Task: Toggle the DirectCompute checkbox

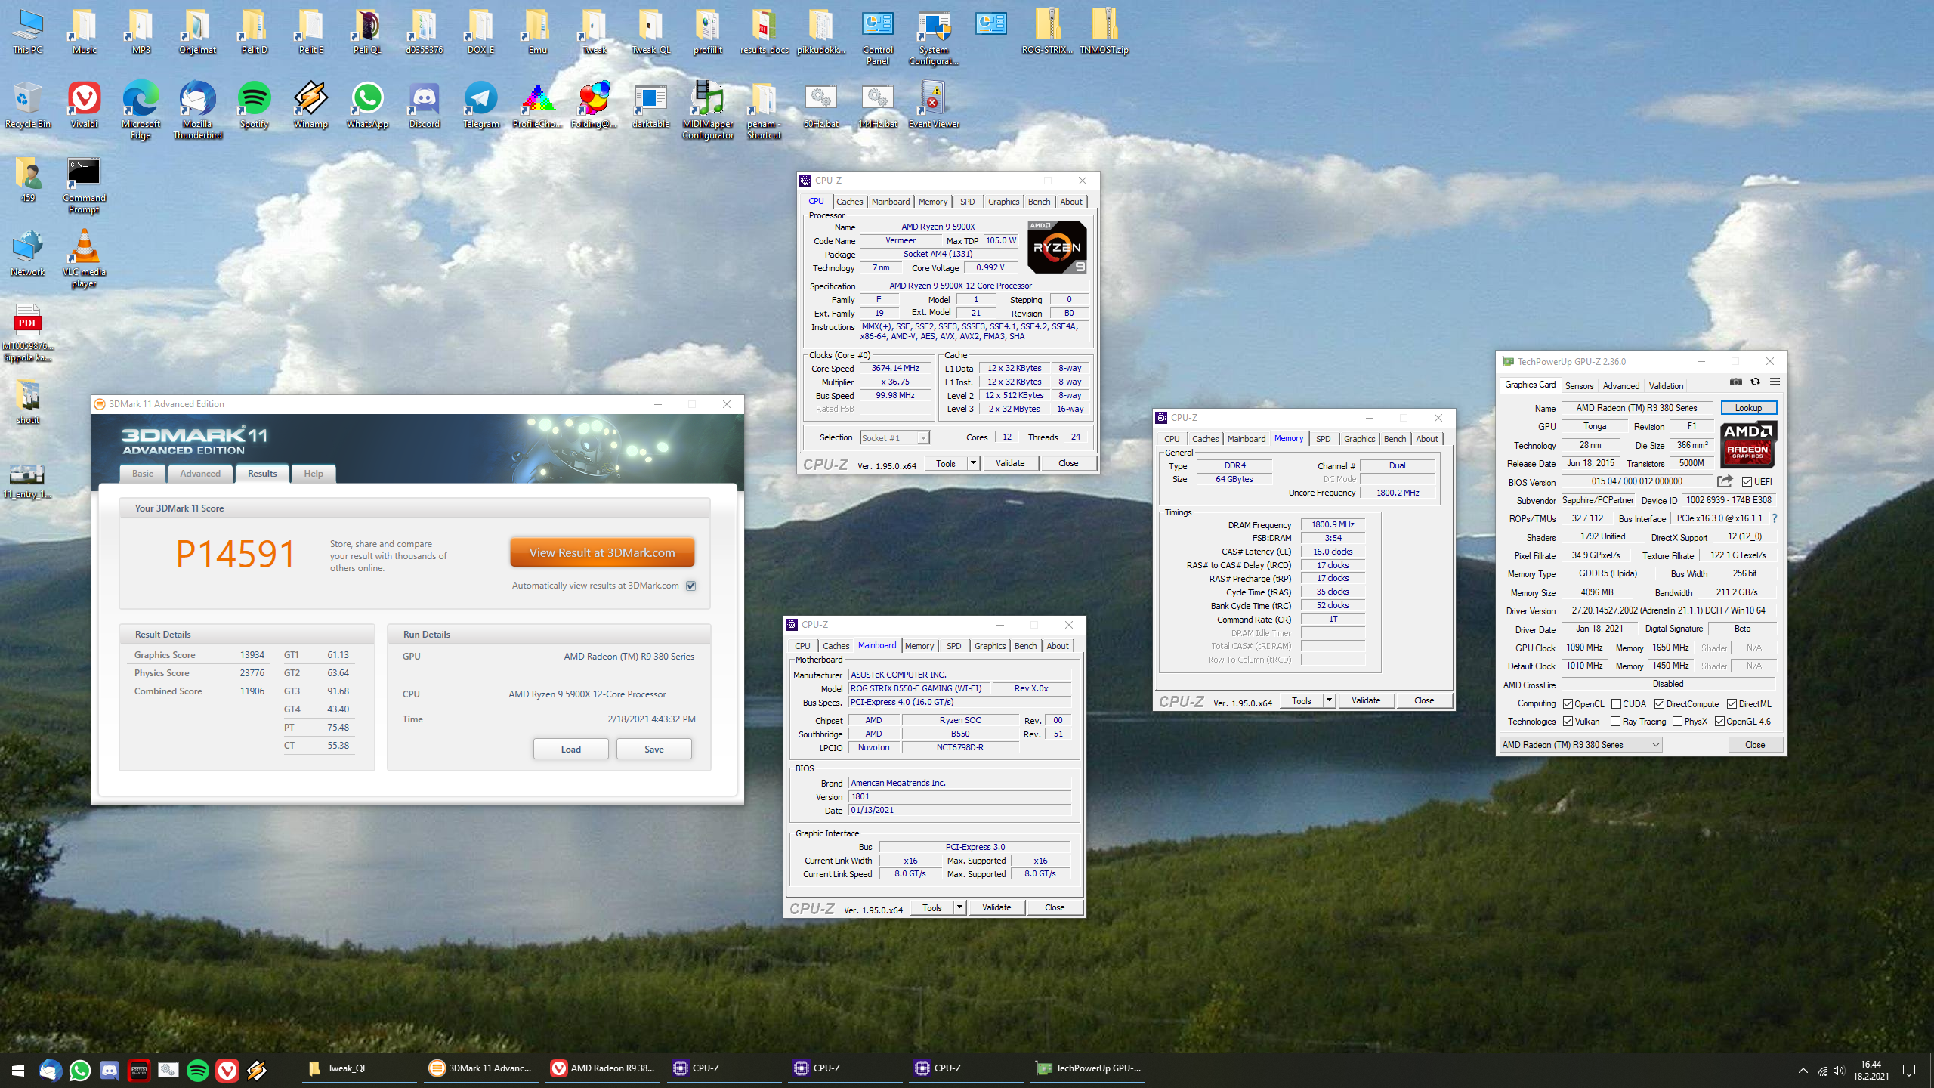Action: coord(1660,703)
